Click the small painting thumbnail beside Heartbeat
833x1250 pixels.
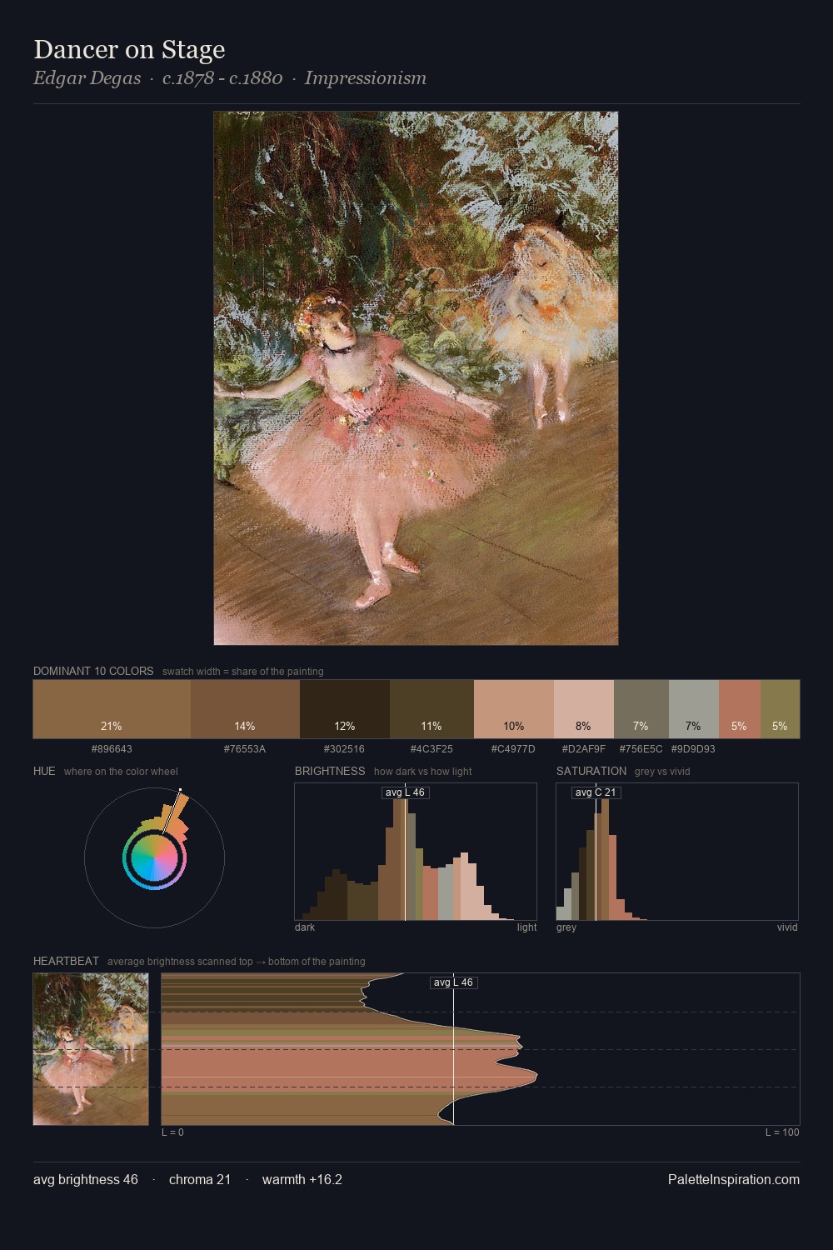[x=91, y=1049]
